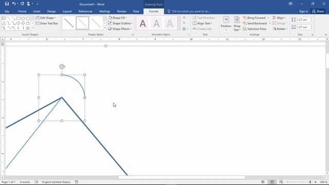Image resolution: width=329 pixels, height=185 pixels.
Task: Open the Text Effects dropdown
Action: pyautogui.click(x=185, y=29)
